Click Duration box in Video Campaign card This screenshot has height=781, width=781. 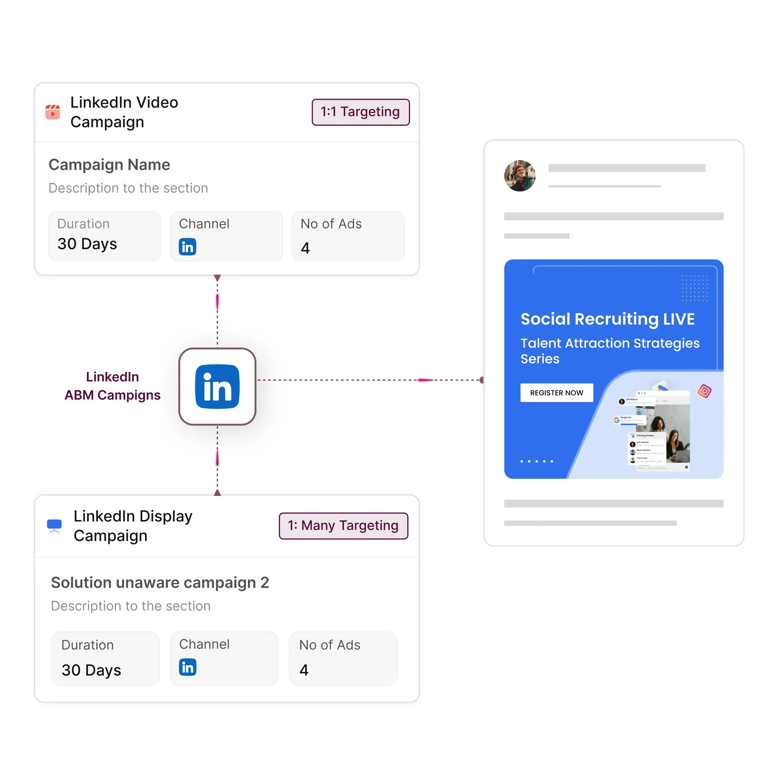pyautogui.click(x=105, y=236)
